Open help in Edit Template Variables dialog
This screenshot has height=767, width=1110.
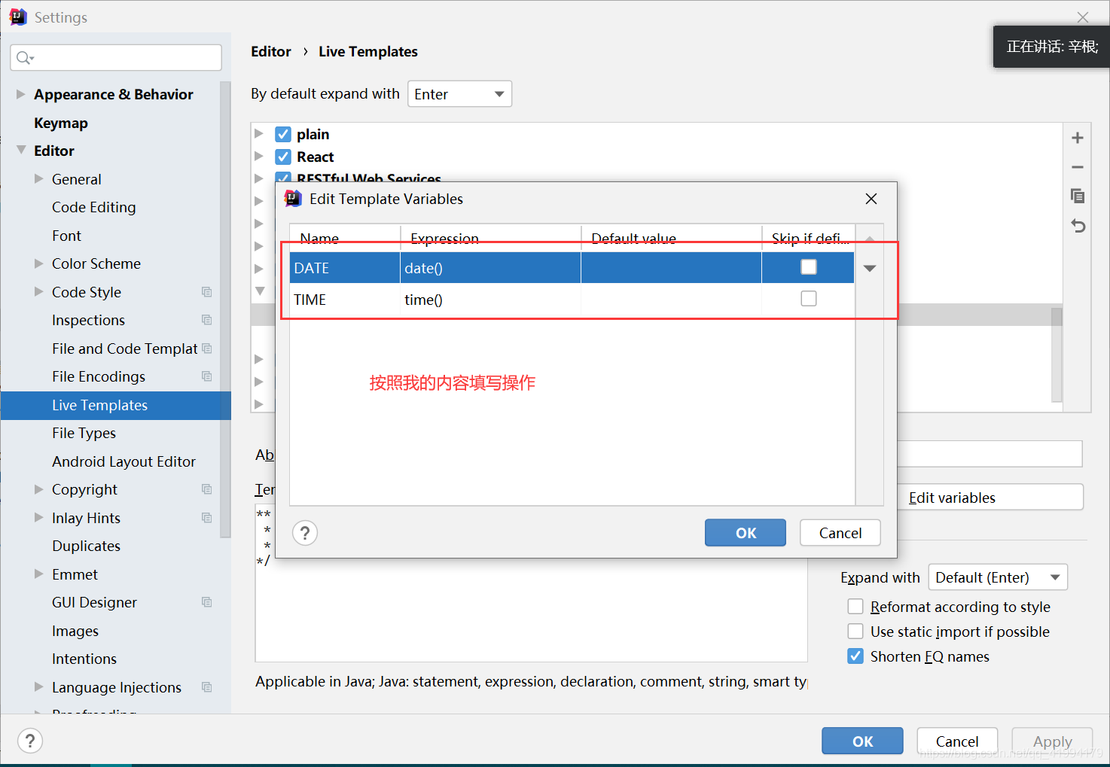[305, 533]
